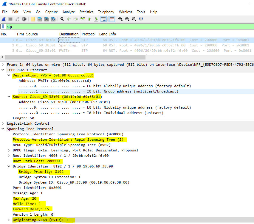Expand the Frame 1 details
The image size is (254, 224).
(x=3, y=65)
